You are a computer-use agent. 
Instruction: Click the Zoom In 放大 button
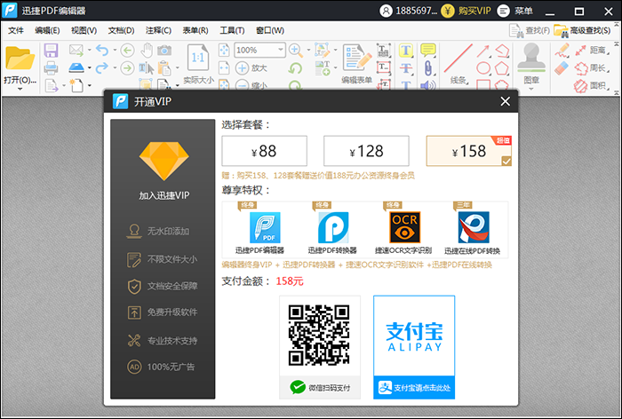tap(251, 67)
